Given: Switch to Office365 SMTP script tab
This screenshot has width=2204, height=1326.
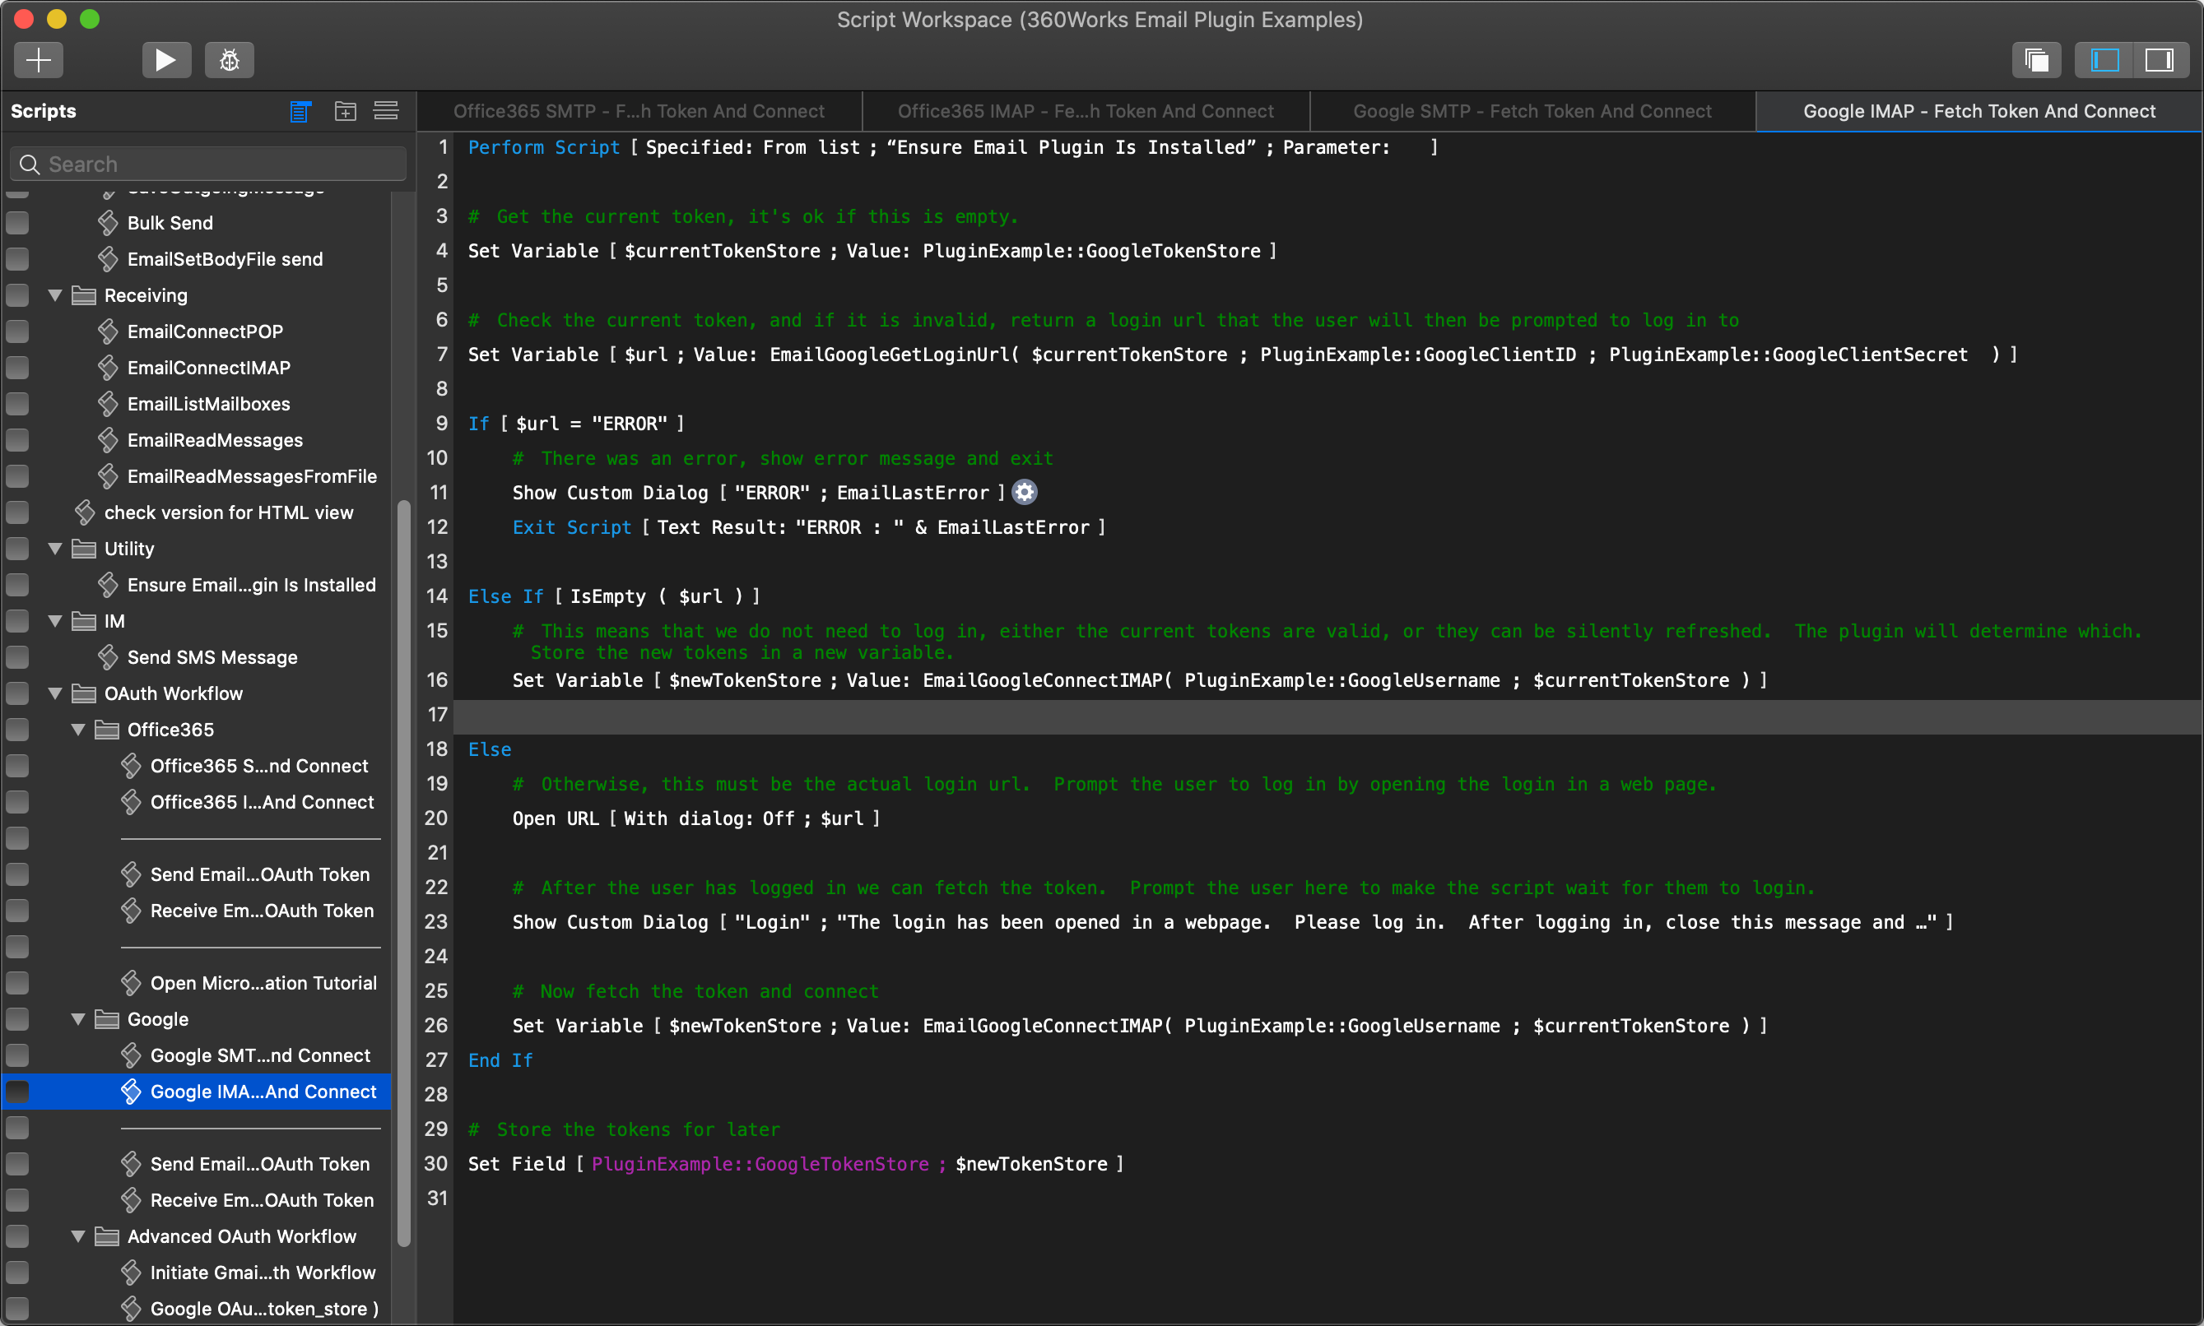Looking at the screenshot, I should point(639,112).
